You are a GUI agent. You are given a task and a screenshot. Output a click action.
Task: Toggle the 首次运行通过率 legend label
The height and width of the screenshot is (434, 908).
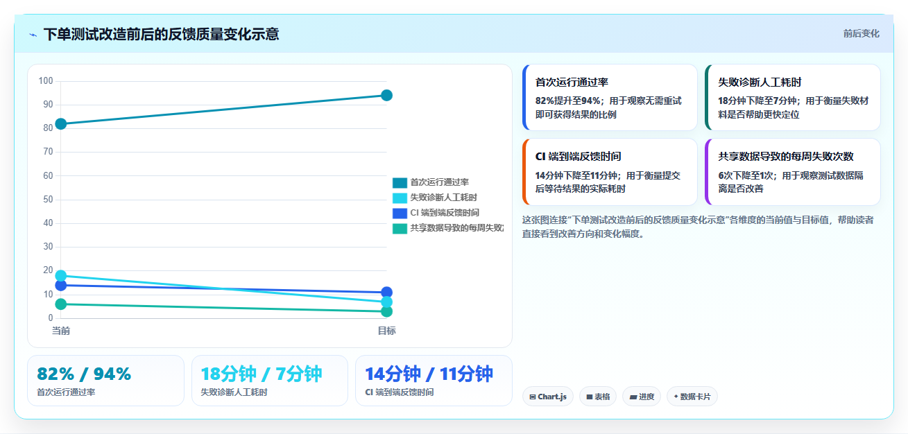tap(439, 182)
